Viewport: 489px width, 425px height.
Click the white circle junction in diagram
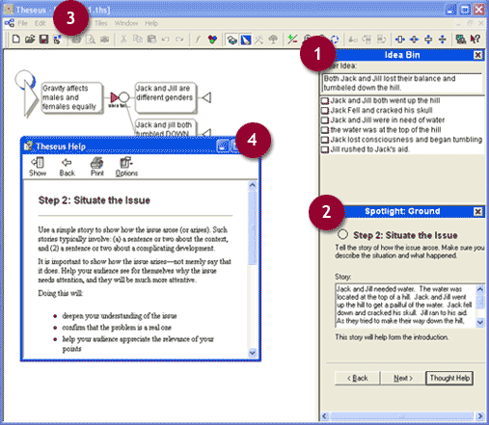[x=124, y=97]
